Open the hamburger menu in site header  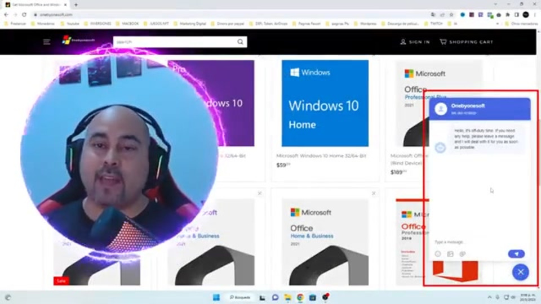[x=47, y=42]
